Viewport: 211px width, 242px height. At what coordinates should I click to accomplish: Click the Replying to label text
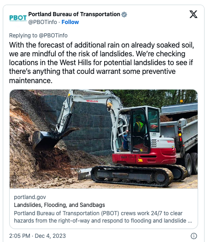pos(23,36)
